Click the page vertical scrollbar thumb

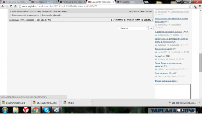[x=200, y=63]
